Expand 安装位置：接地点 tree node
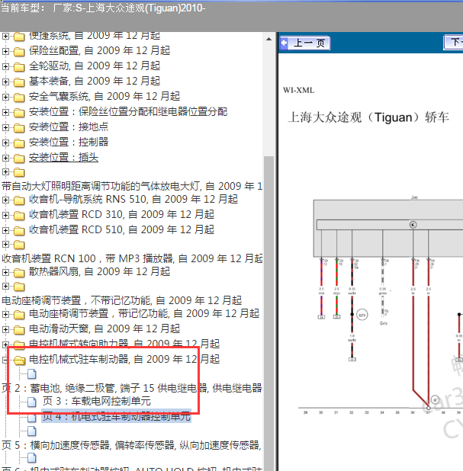463x471 pixels. click(x=5, y=127)
